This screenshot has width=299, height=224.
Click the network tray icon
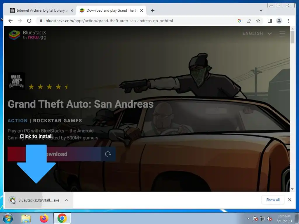263,218
